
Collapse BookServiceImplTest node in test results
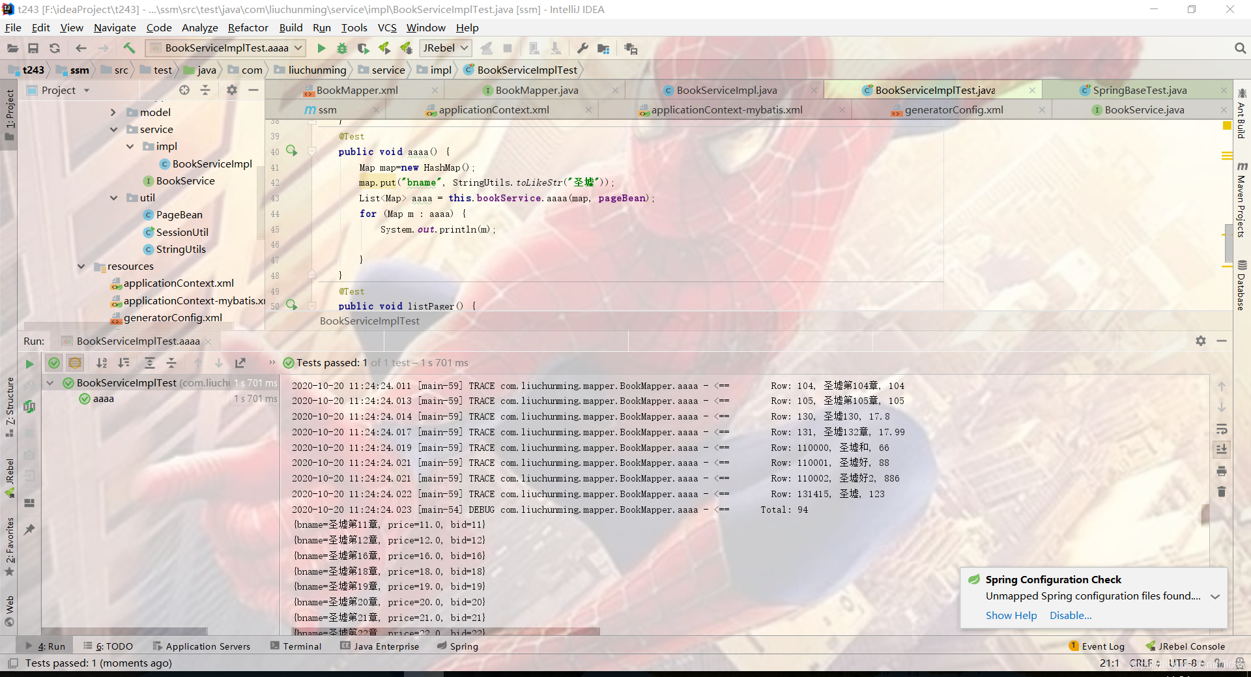[50, 382]
